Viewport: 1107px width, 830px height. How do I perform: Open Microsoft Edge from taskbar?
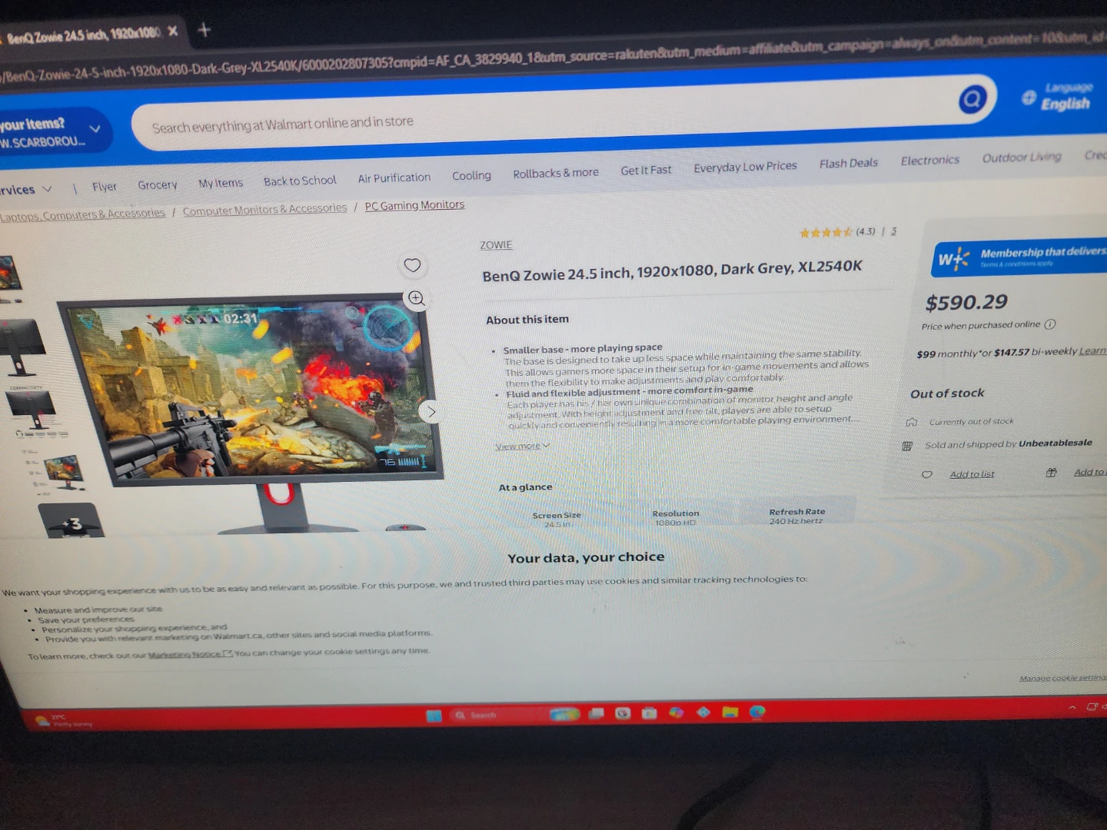[757, 712]
